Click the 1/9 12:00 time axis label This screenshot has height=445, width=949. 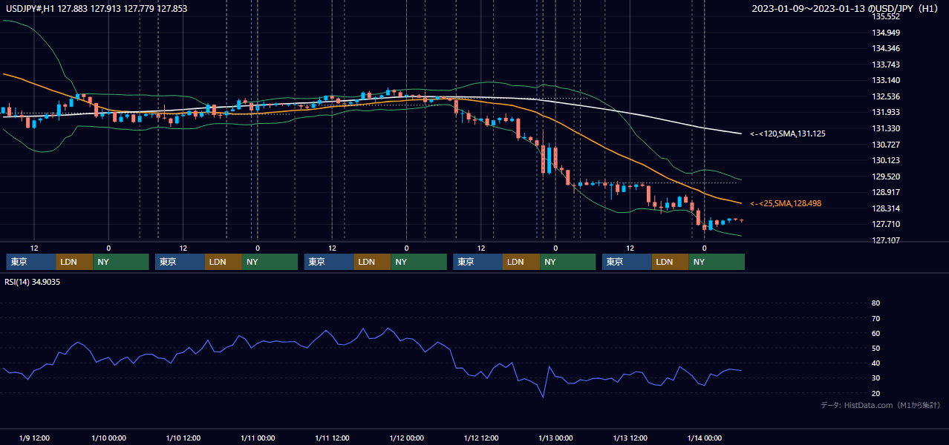[34, 438]
